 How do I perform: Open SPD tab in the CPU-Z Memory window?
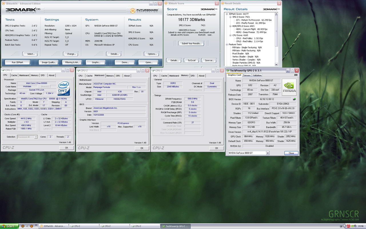193,76
